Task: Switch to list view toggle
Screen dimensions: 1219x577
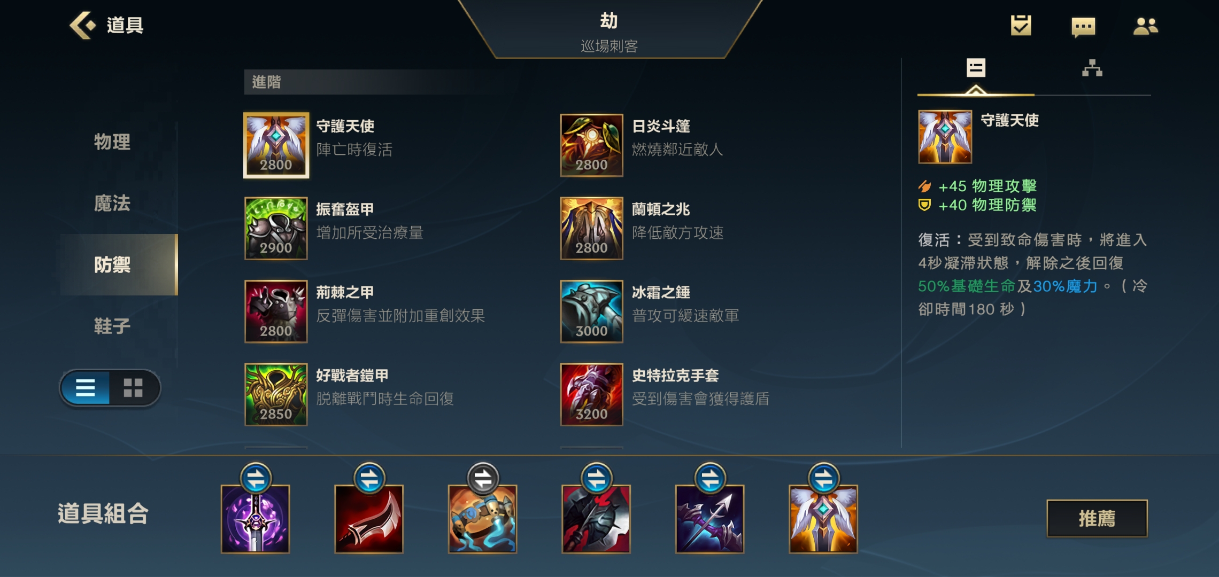Action: [86, 387]
